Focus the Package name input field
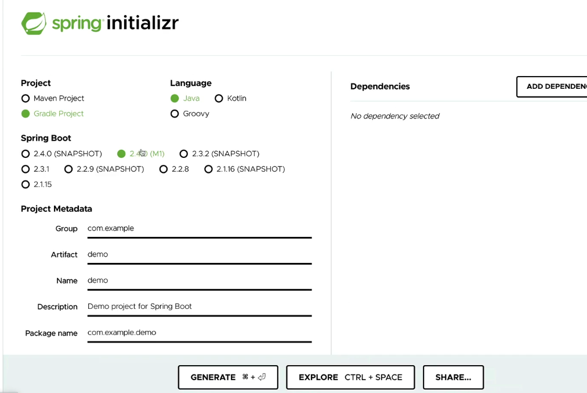Viewport: 587px width, 393px height. [x=200, y=333]
